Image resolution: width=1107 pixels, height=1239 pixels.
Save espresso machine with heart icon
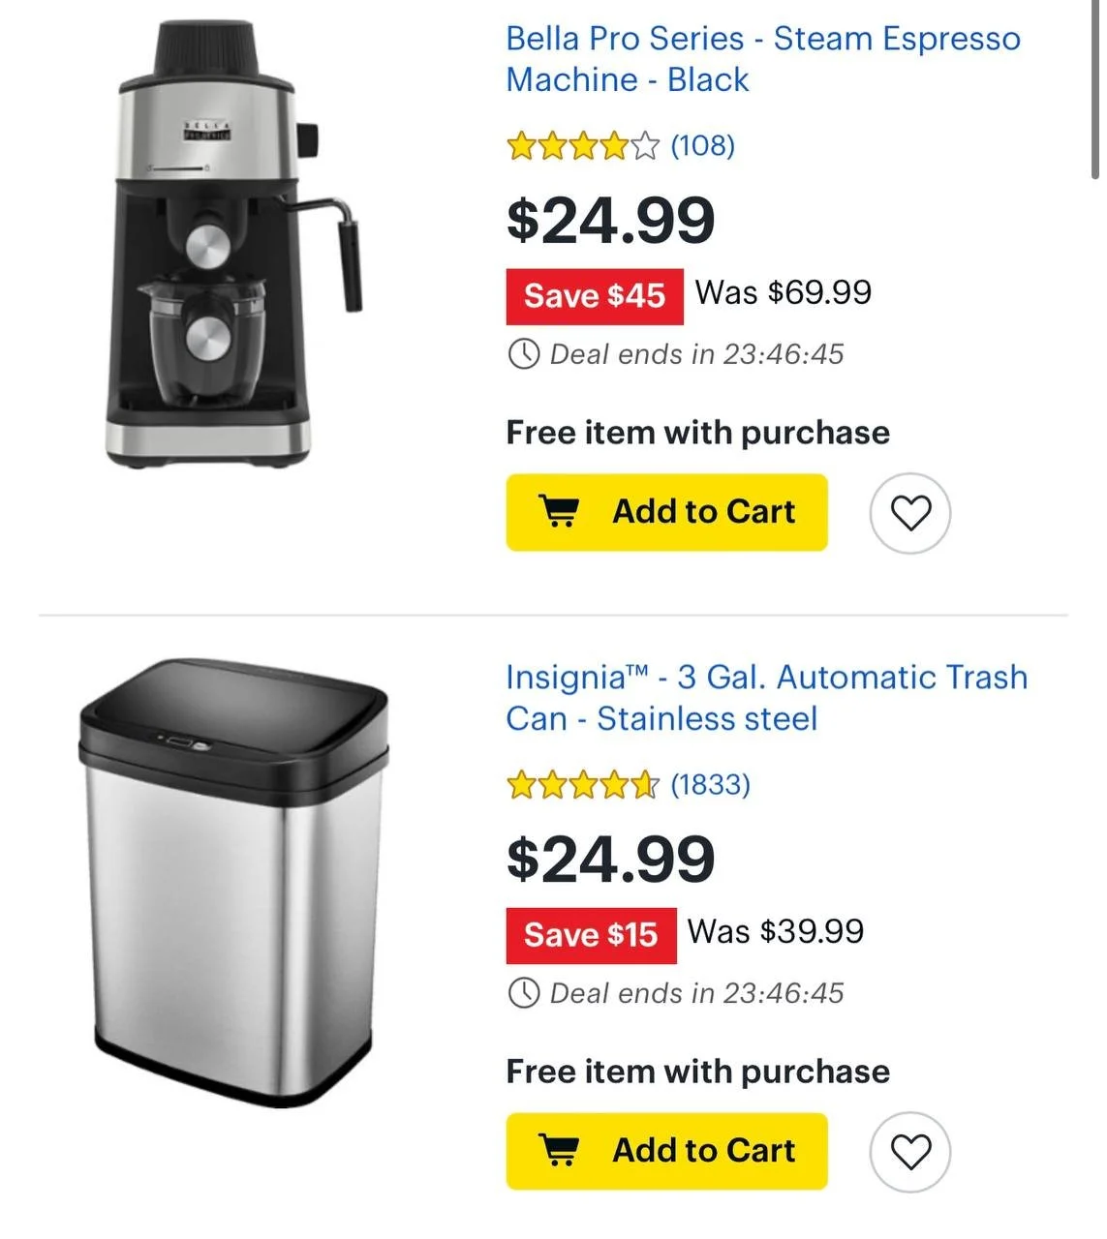click(x=910, y=513)
